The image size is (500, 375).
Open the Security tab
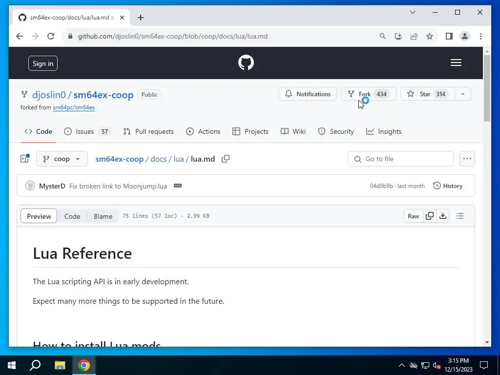[336, 131]
